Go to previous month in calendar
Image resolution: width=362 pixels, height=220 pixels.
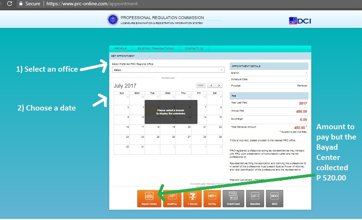coord(211,85)
